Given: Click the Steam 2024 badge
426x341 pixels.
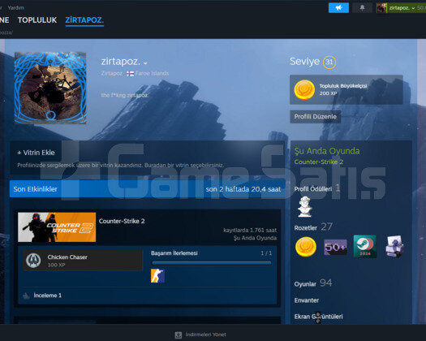Looking at the screenshot, I should [x=365, y=246].
